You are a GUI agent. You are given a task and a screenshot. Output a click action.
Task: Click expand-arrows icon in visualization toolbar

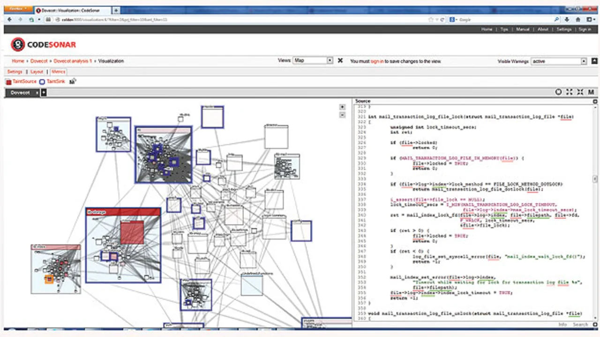click(x=570, y=92)
